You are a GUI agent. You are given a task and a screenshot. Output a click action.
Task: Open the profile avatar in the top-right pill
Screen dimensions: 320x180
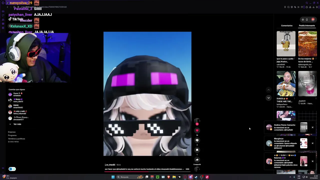[313, 19]
